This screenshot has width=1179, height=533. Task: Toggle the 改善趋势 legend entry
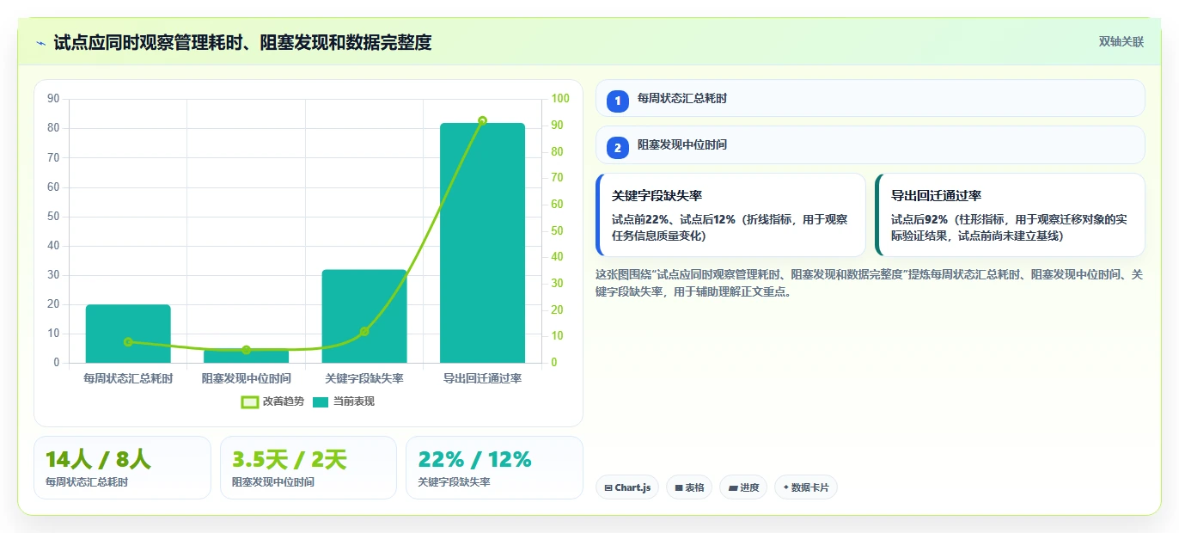point(272,401)
